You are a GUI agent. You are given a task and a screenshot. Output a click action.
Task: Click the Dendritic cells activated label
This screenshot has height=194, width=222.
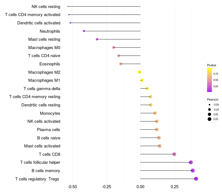pyautogui.click(x=39, y=23)
